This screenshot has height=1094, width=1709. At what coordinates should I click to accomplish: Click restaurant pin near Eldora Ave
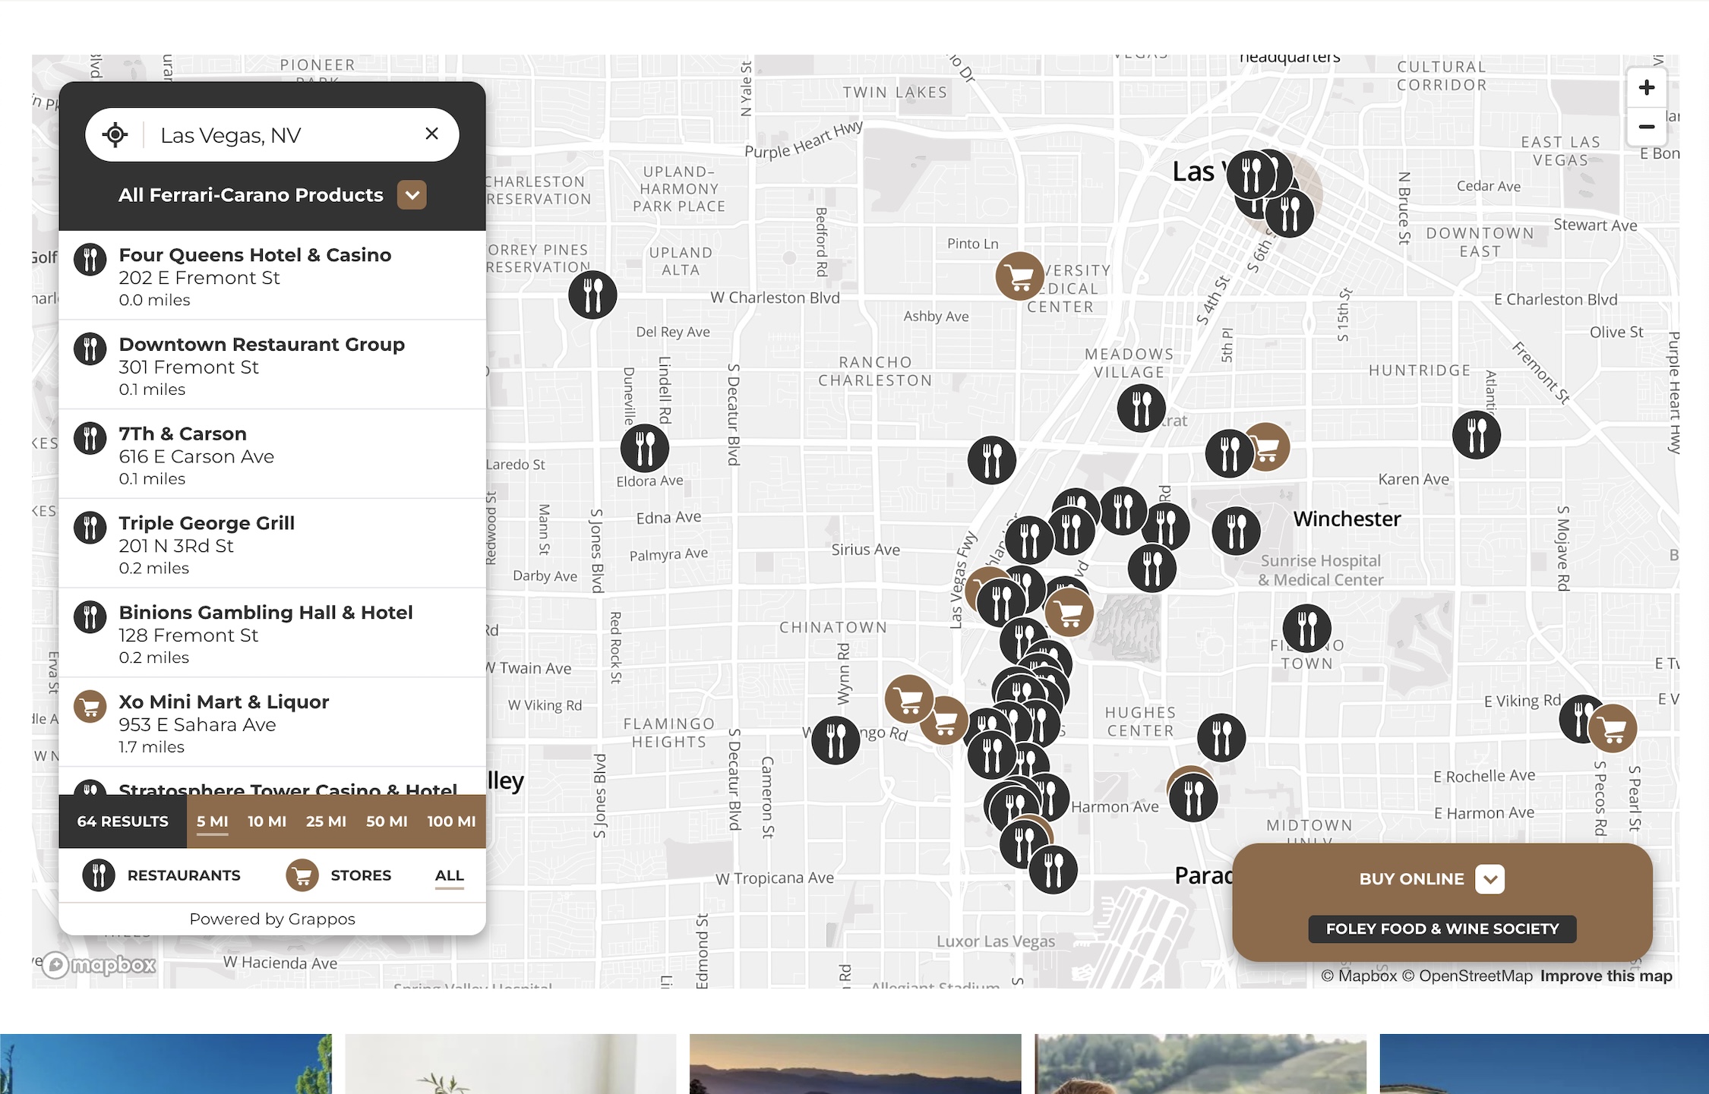[x=644, y=448]
